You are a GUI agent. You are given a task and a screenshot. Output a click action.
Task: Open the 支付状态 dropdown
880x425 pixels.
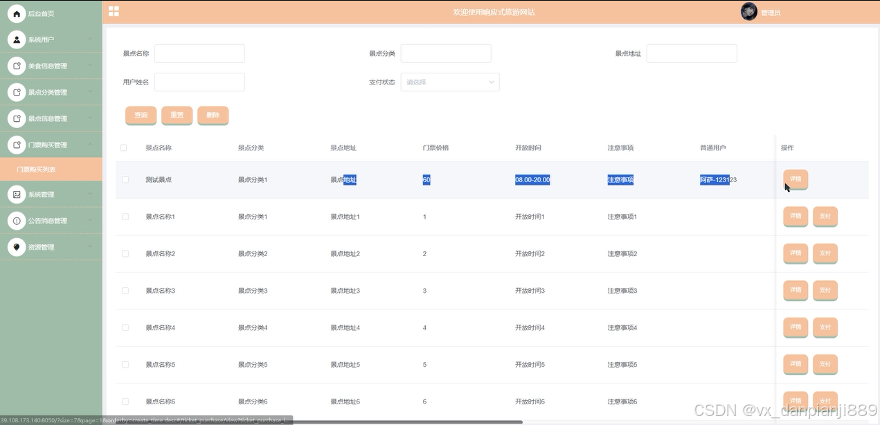pyautogui.click(x=450, y=82)
